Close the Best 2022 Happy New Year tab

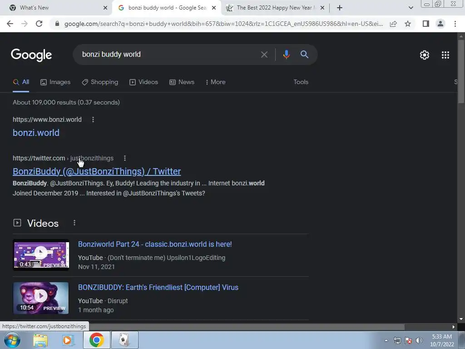322,8
